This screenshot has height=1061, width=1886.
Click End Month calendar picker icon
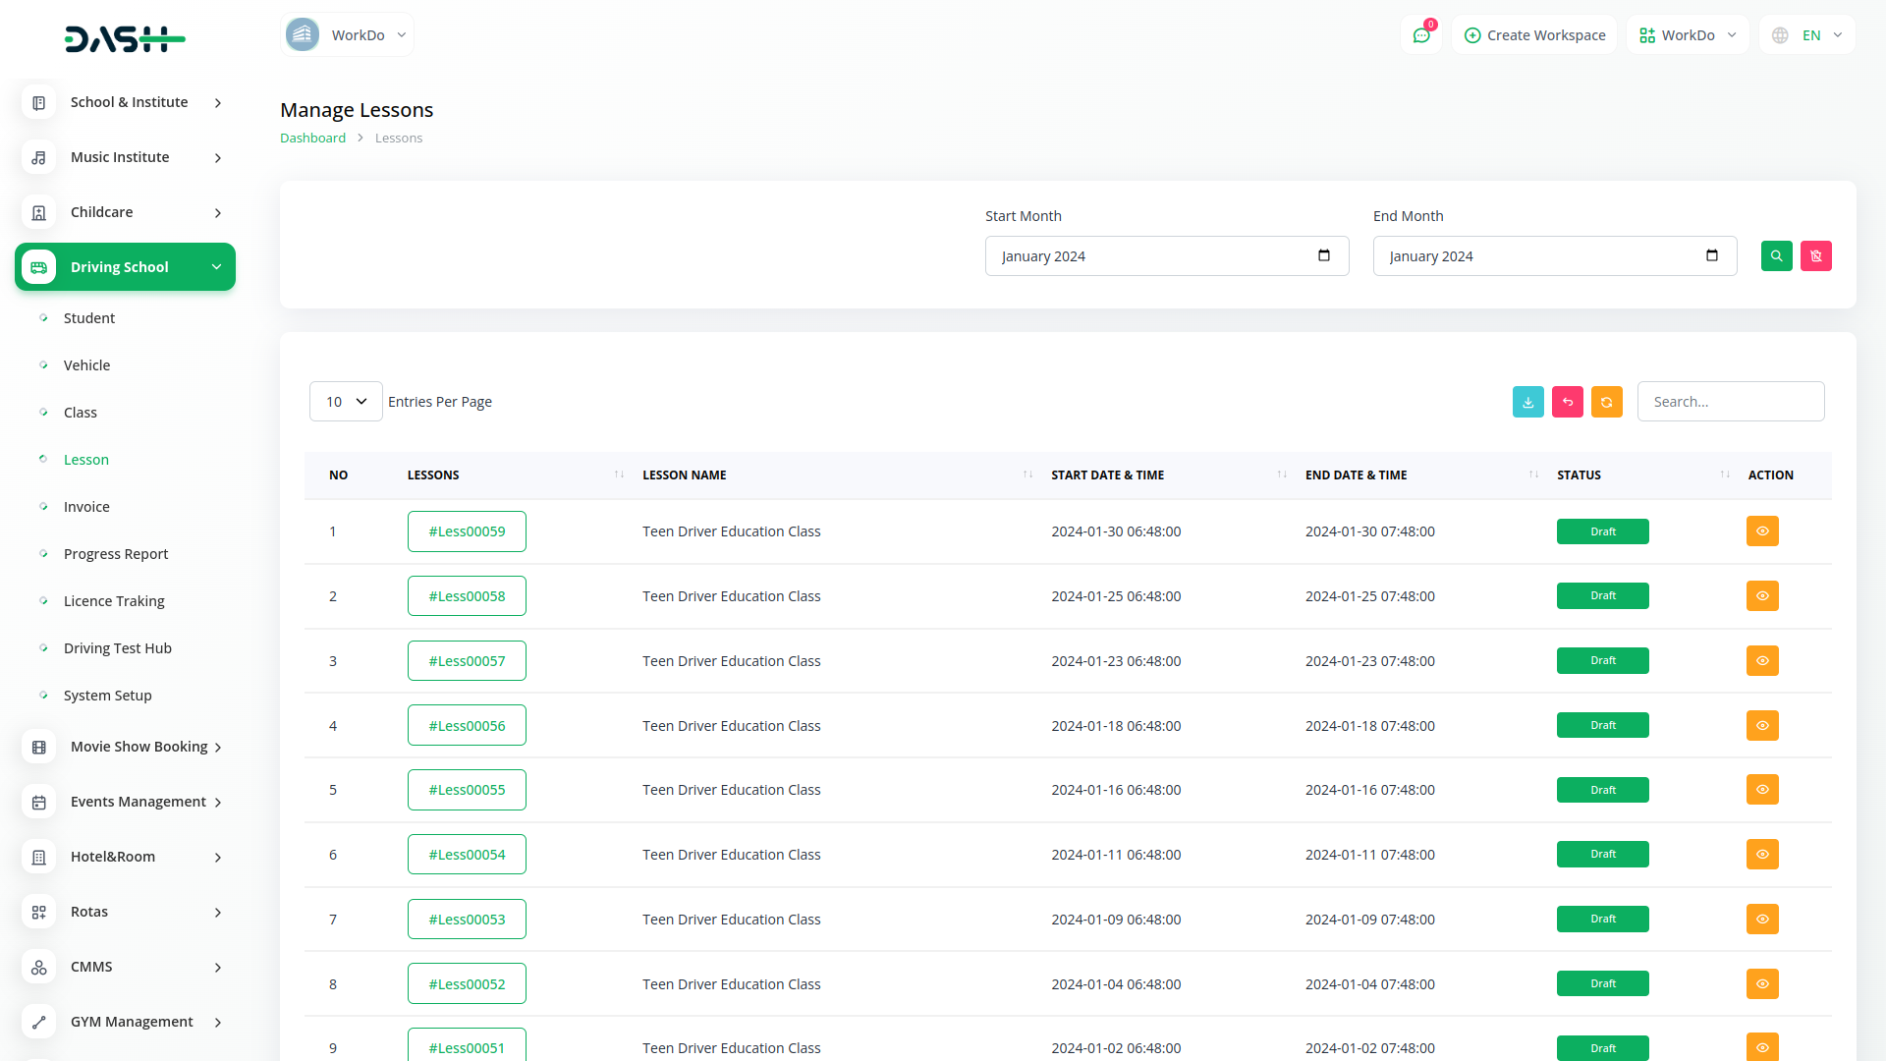[x=1711, y=256]
